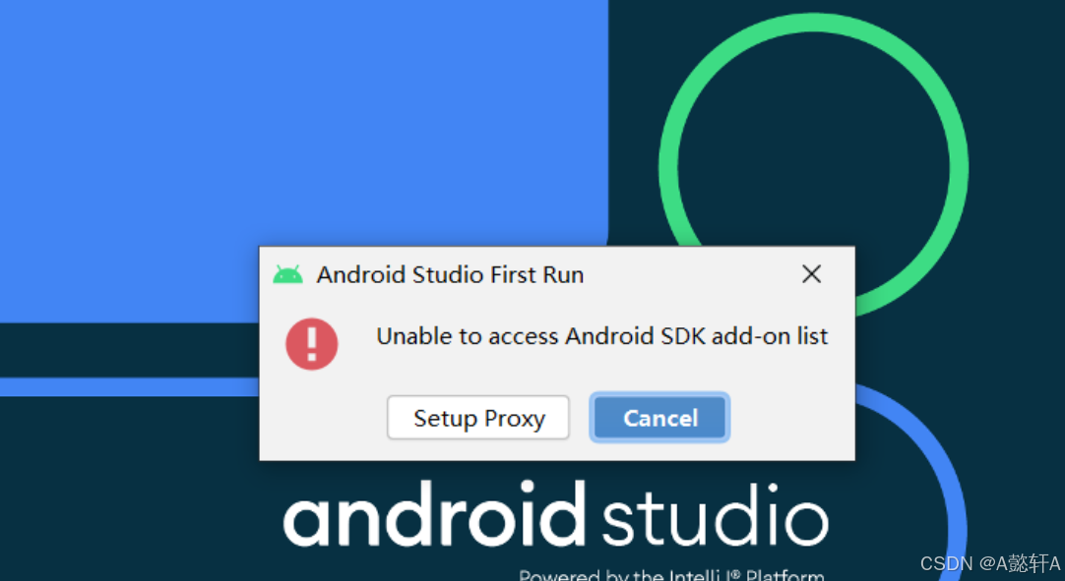Click the Setup Proxy button
Screen dimensions: 1065x581
(478, 418)
